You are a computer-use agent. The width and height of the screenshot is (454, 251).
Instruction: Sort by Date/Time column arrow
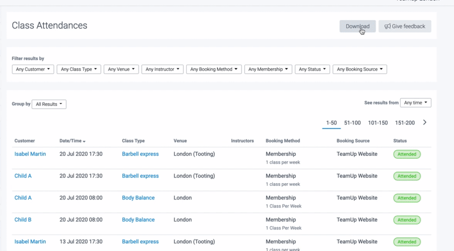84,141
